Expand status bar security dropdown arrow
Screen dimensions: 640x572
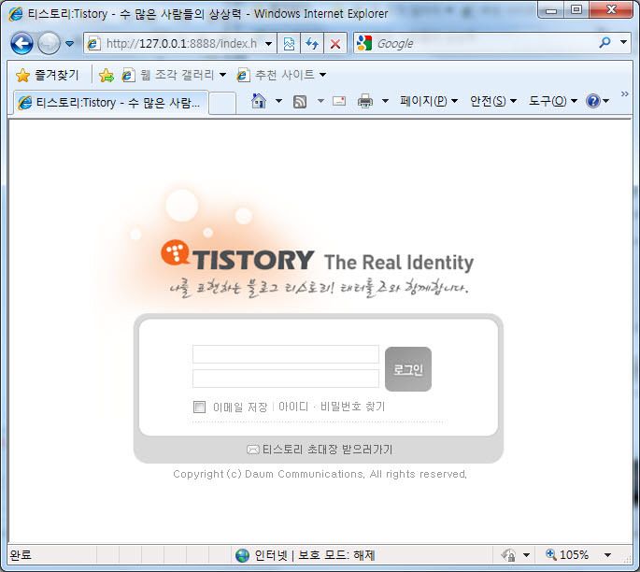[527, 555]
